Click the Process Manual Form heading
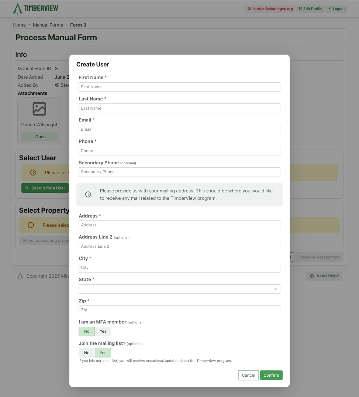This screenshot has width=359, height=397. coord(56,37)
